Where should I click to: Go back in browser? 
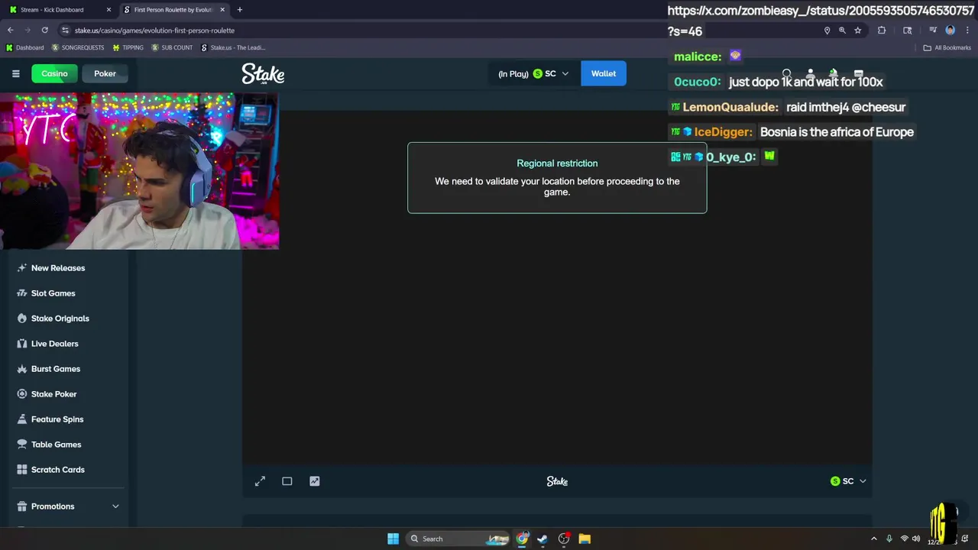[x=11, y=30]
